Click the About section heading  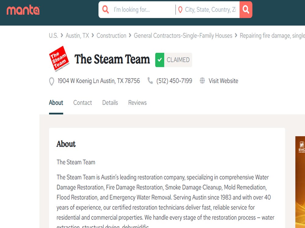pos(66,144)
